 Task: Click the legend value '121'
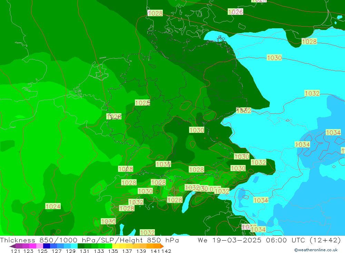point(16,251)
